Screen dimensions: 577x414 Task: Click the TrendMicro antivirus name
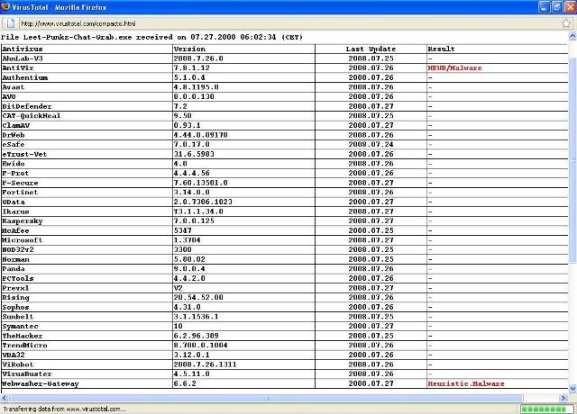[x=24, y=346]
